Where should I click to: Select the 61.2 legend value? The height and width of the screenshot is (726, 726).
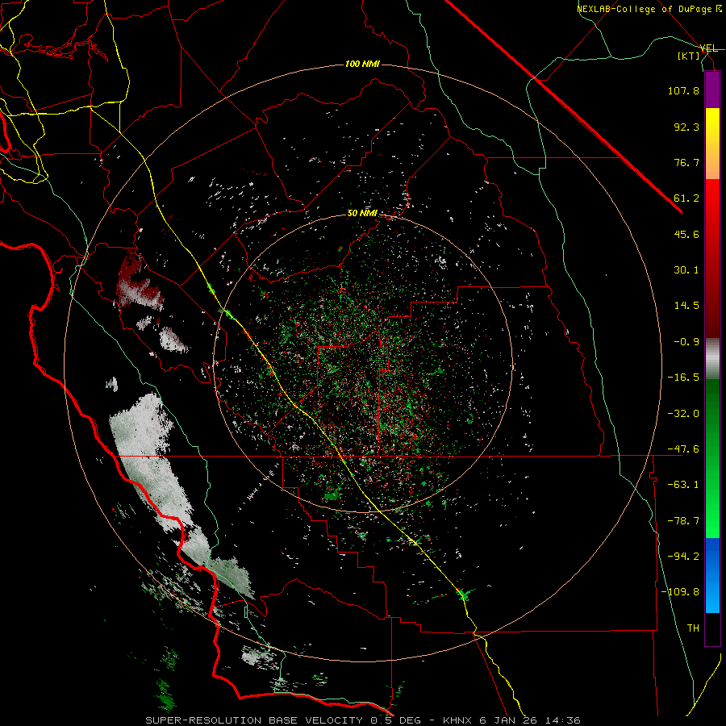pos(686,198)
